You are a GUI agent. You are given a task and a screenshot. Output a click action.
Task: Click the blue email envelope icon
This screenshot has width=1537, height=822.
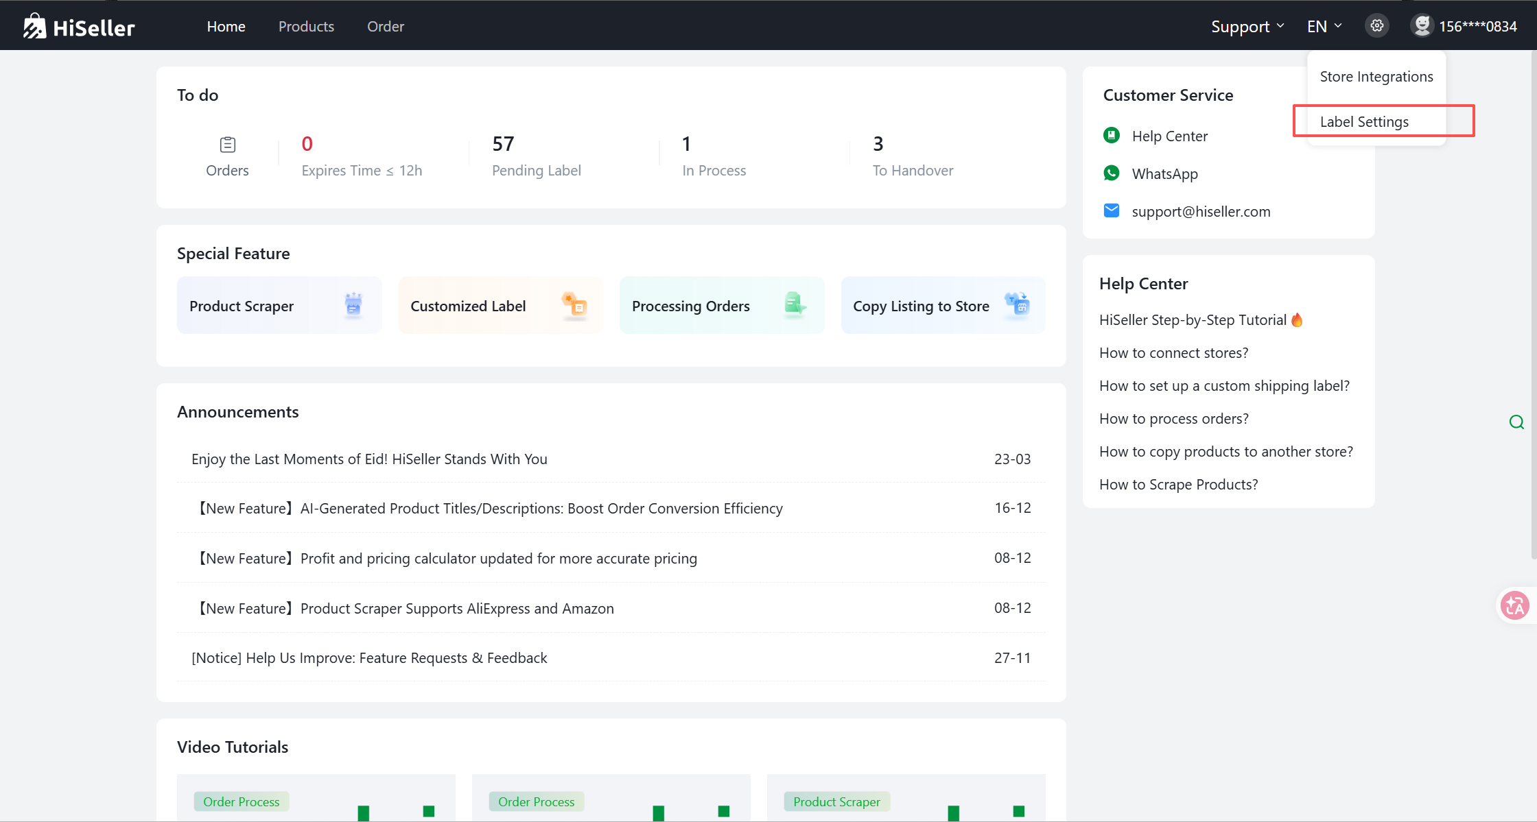[1112, 210]
